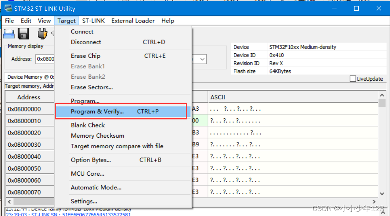Click the Erase Bank2 menu entry
This screenshot has width=390, height=216.
(123, 77)
